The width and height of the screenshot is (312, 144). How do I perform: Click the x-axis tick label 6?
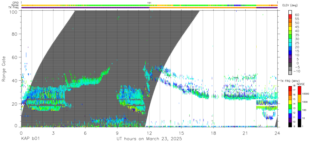click(x=85, y=133)
